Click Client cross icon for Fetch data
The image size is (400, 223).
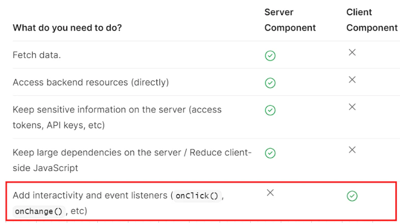tap(352, 52)
